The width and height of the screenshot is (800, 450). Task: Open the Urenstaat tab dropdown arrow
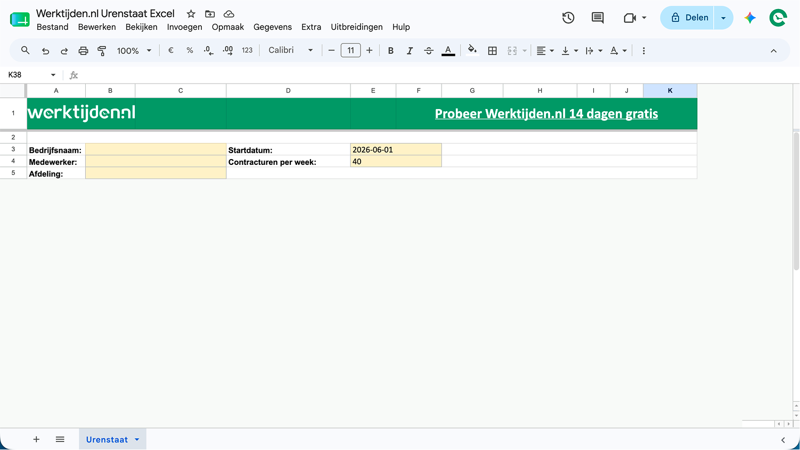coord(137,439)
